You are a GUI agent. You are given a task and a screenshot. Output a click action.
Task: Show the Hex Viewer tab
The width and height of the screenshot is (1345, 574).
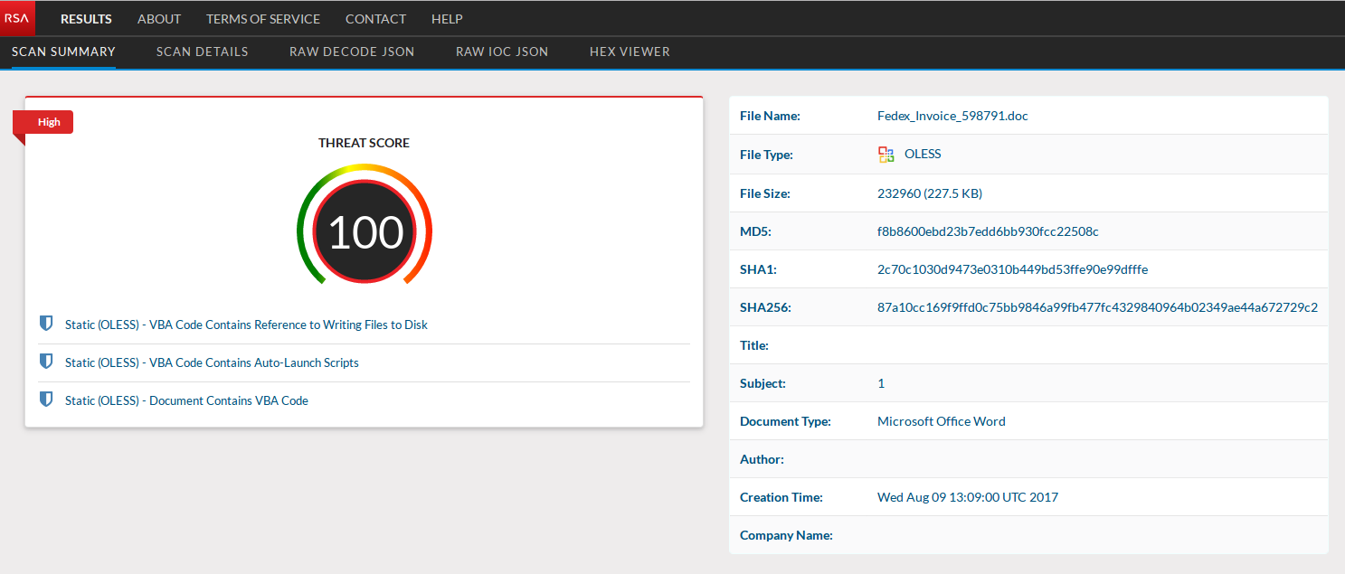(630, 52)
